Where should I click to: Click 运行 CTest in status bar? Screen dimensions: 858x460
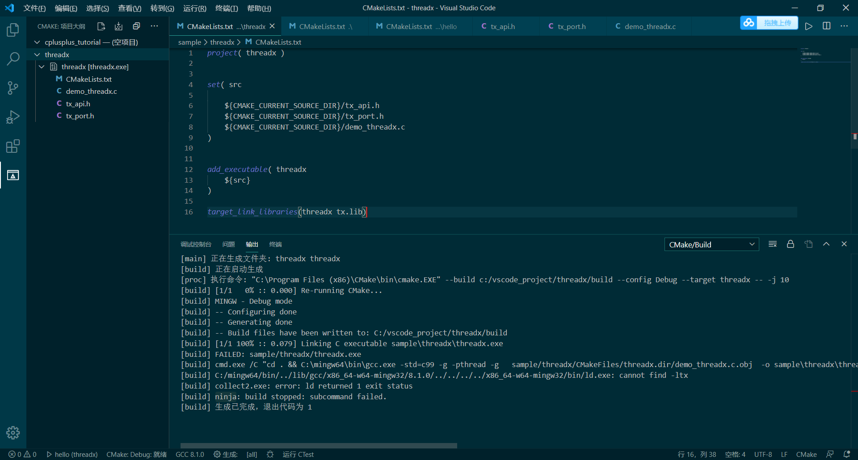298,454
